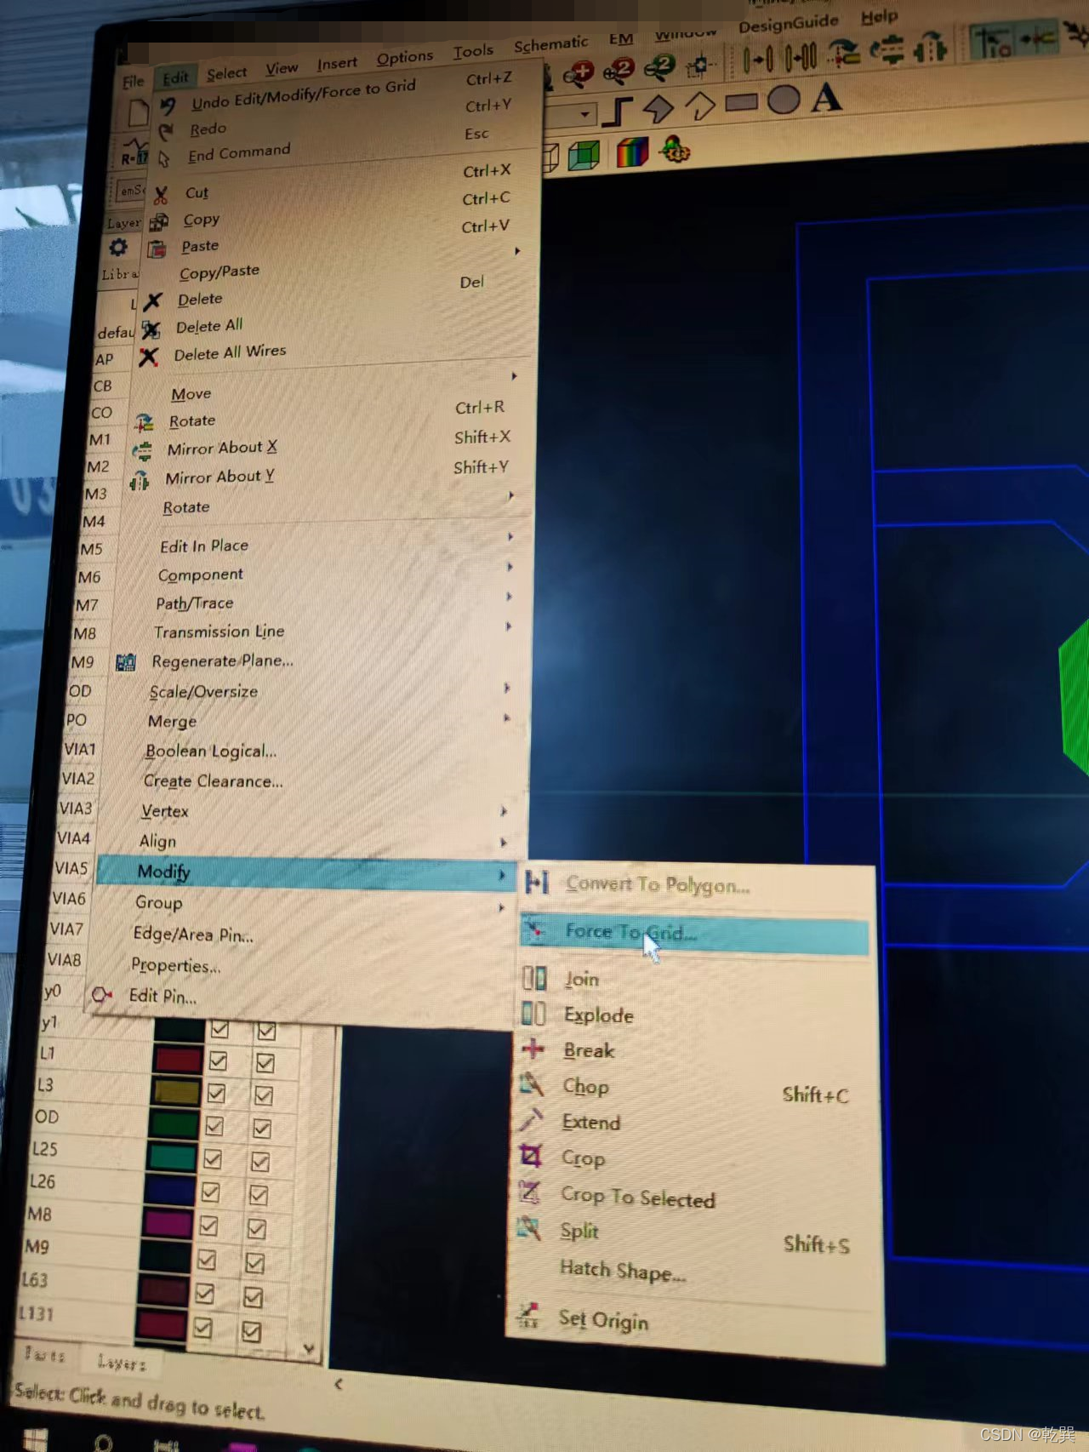The height and width of the screenshot is (1452, 1089).
Task: Click the layer list scroll-down arrow
Action: 309,1348
